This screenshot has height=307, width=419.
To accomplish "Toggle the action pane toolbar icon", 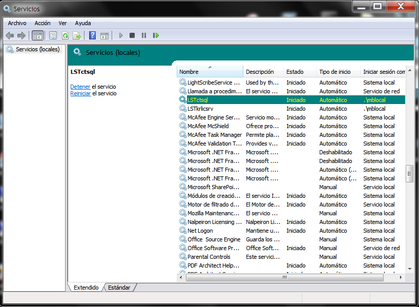I will (104, 35).
